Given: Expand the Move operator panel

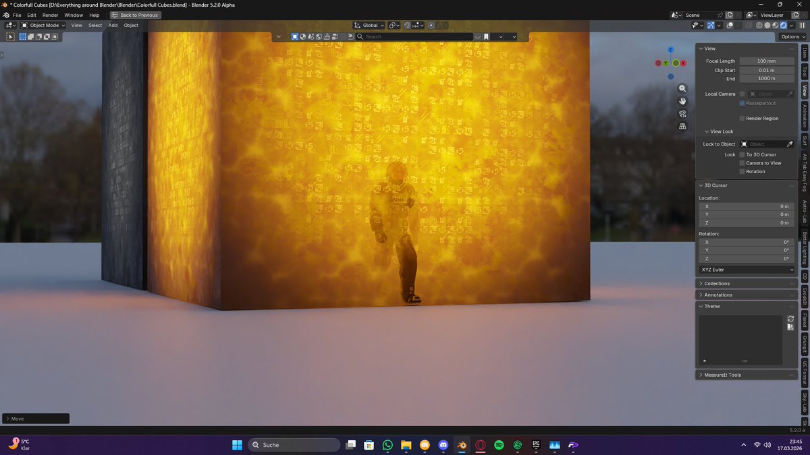Looking at the screenshot, I should tap(36, 419).
